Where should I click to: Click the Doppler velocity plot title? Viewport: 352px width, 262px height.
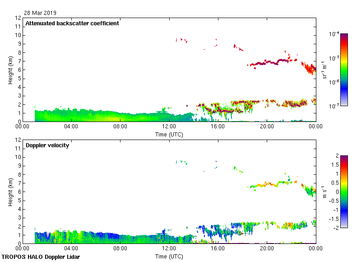pos(47,145)
